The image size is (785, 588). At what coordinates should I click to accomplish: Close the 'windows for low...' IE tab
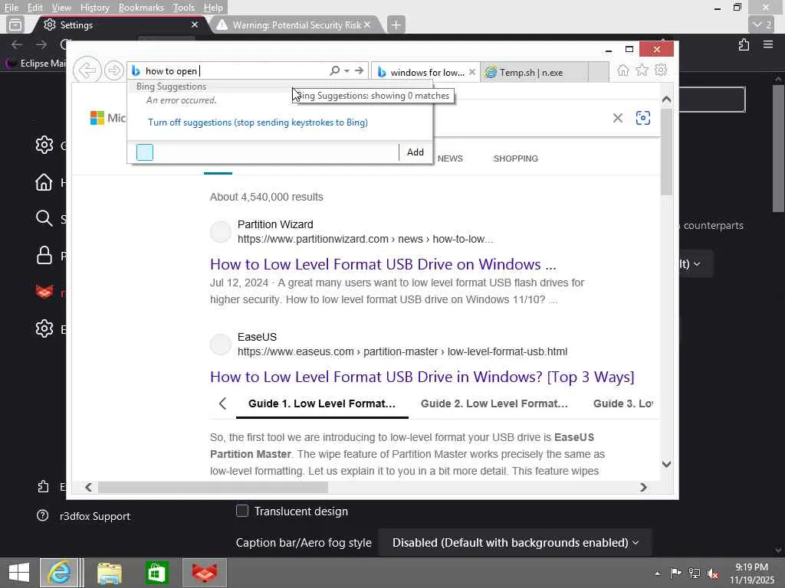tap(472, 72)
